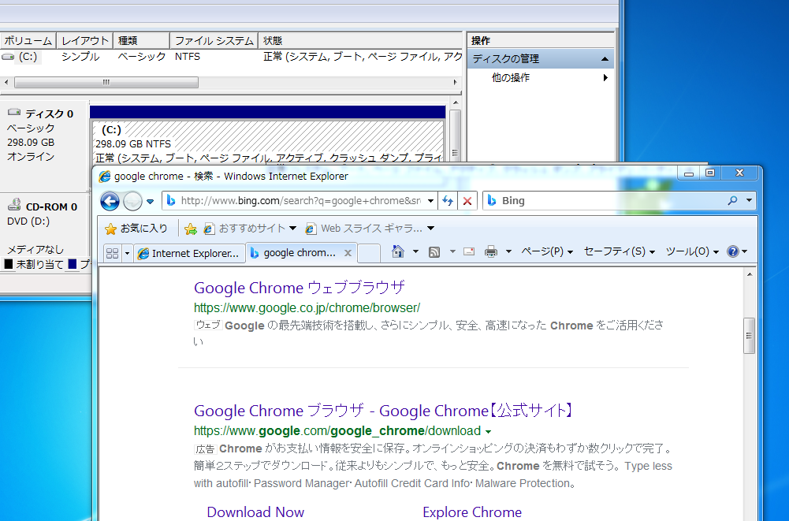Click the ファイル システム column header
This screenshot has height=521, width=789.
pyautogui.click(x=214, y=41)
